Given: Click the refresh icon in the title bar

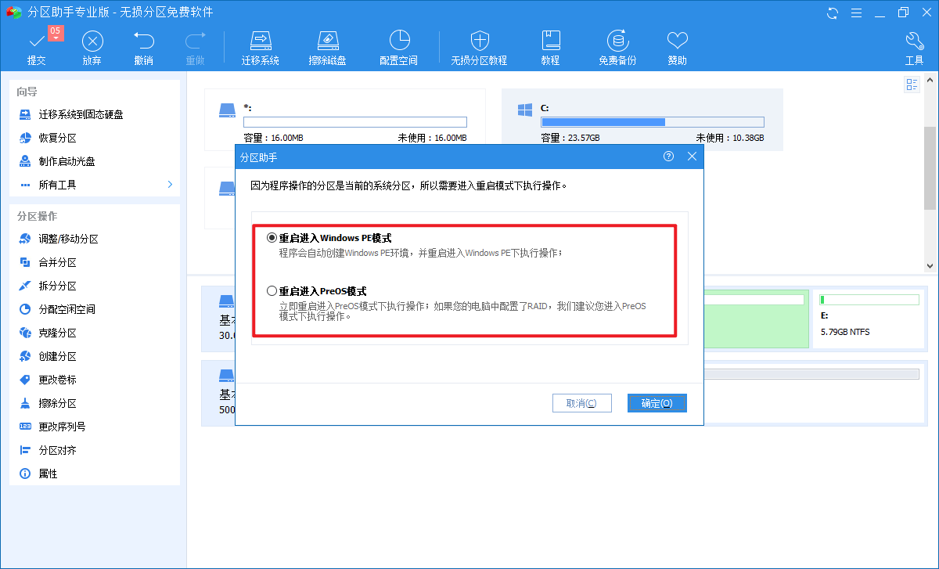Looking at the screenshot, I should pos(832,13).
